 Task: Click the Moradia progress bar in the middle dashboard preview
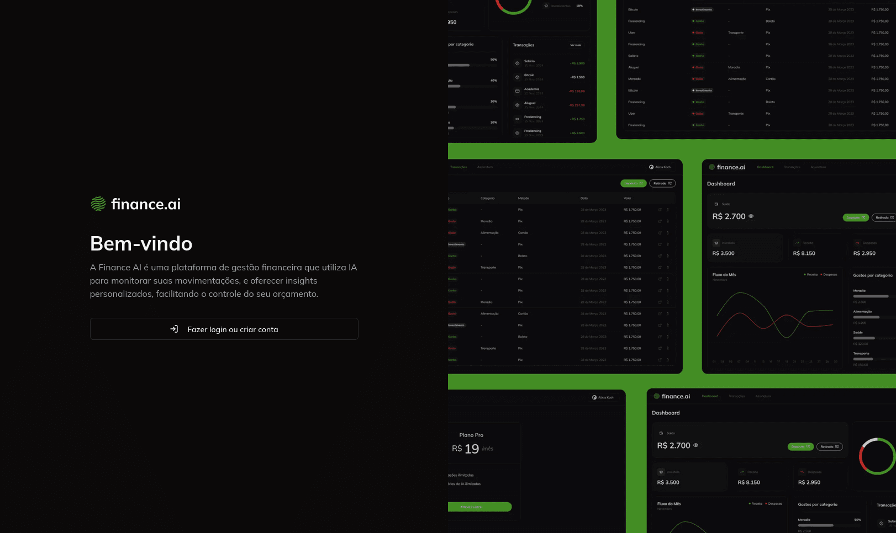(871, 296)
